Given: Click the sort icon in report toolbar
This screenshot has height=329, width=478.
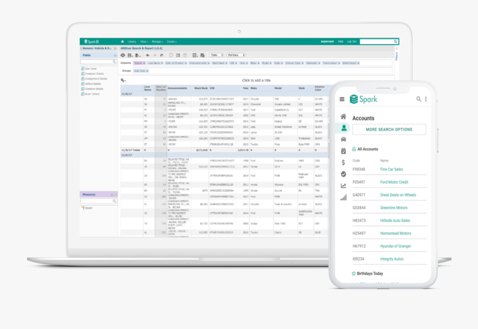Looking at the screenshot, I should point(178,55).
